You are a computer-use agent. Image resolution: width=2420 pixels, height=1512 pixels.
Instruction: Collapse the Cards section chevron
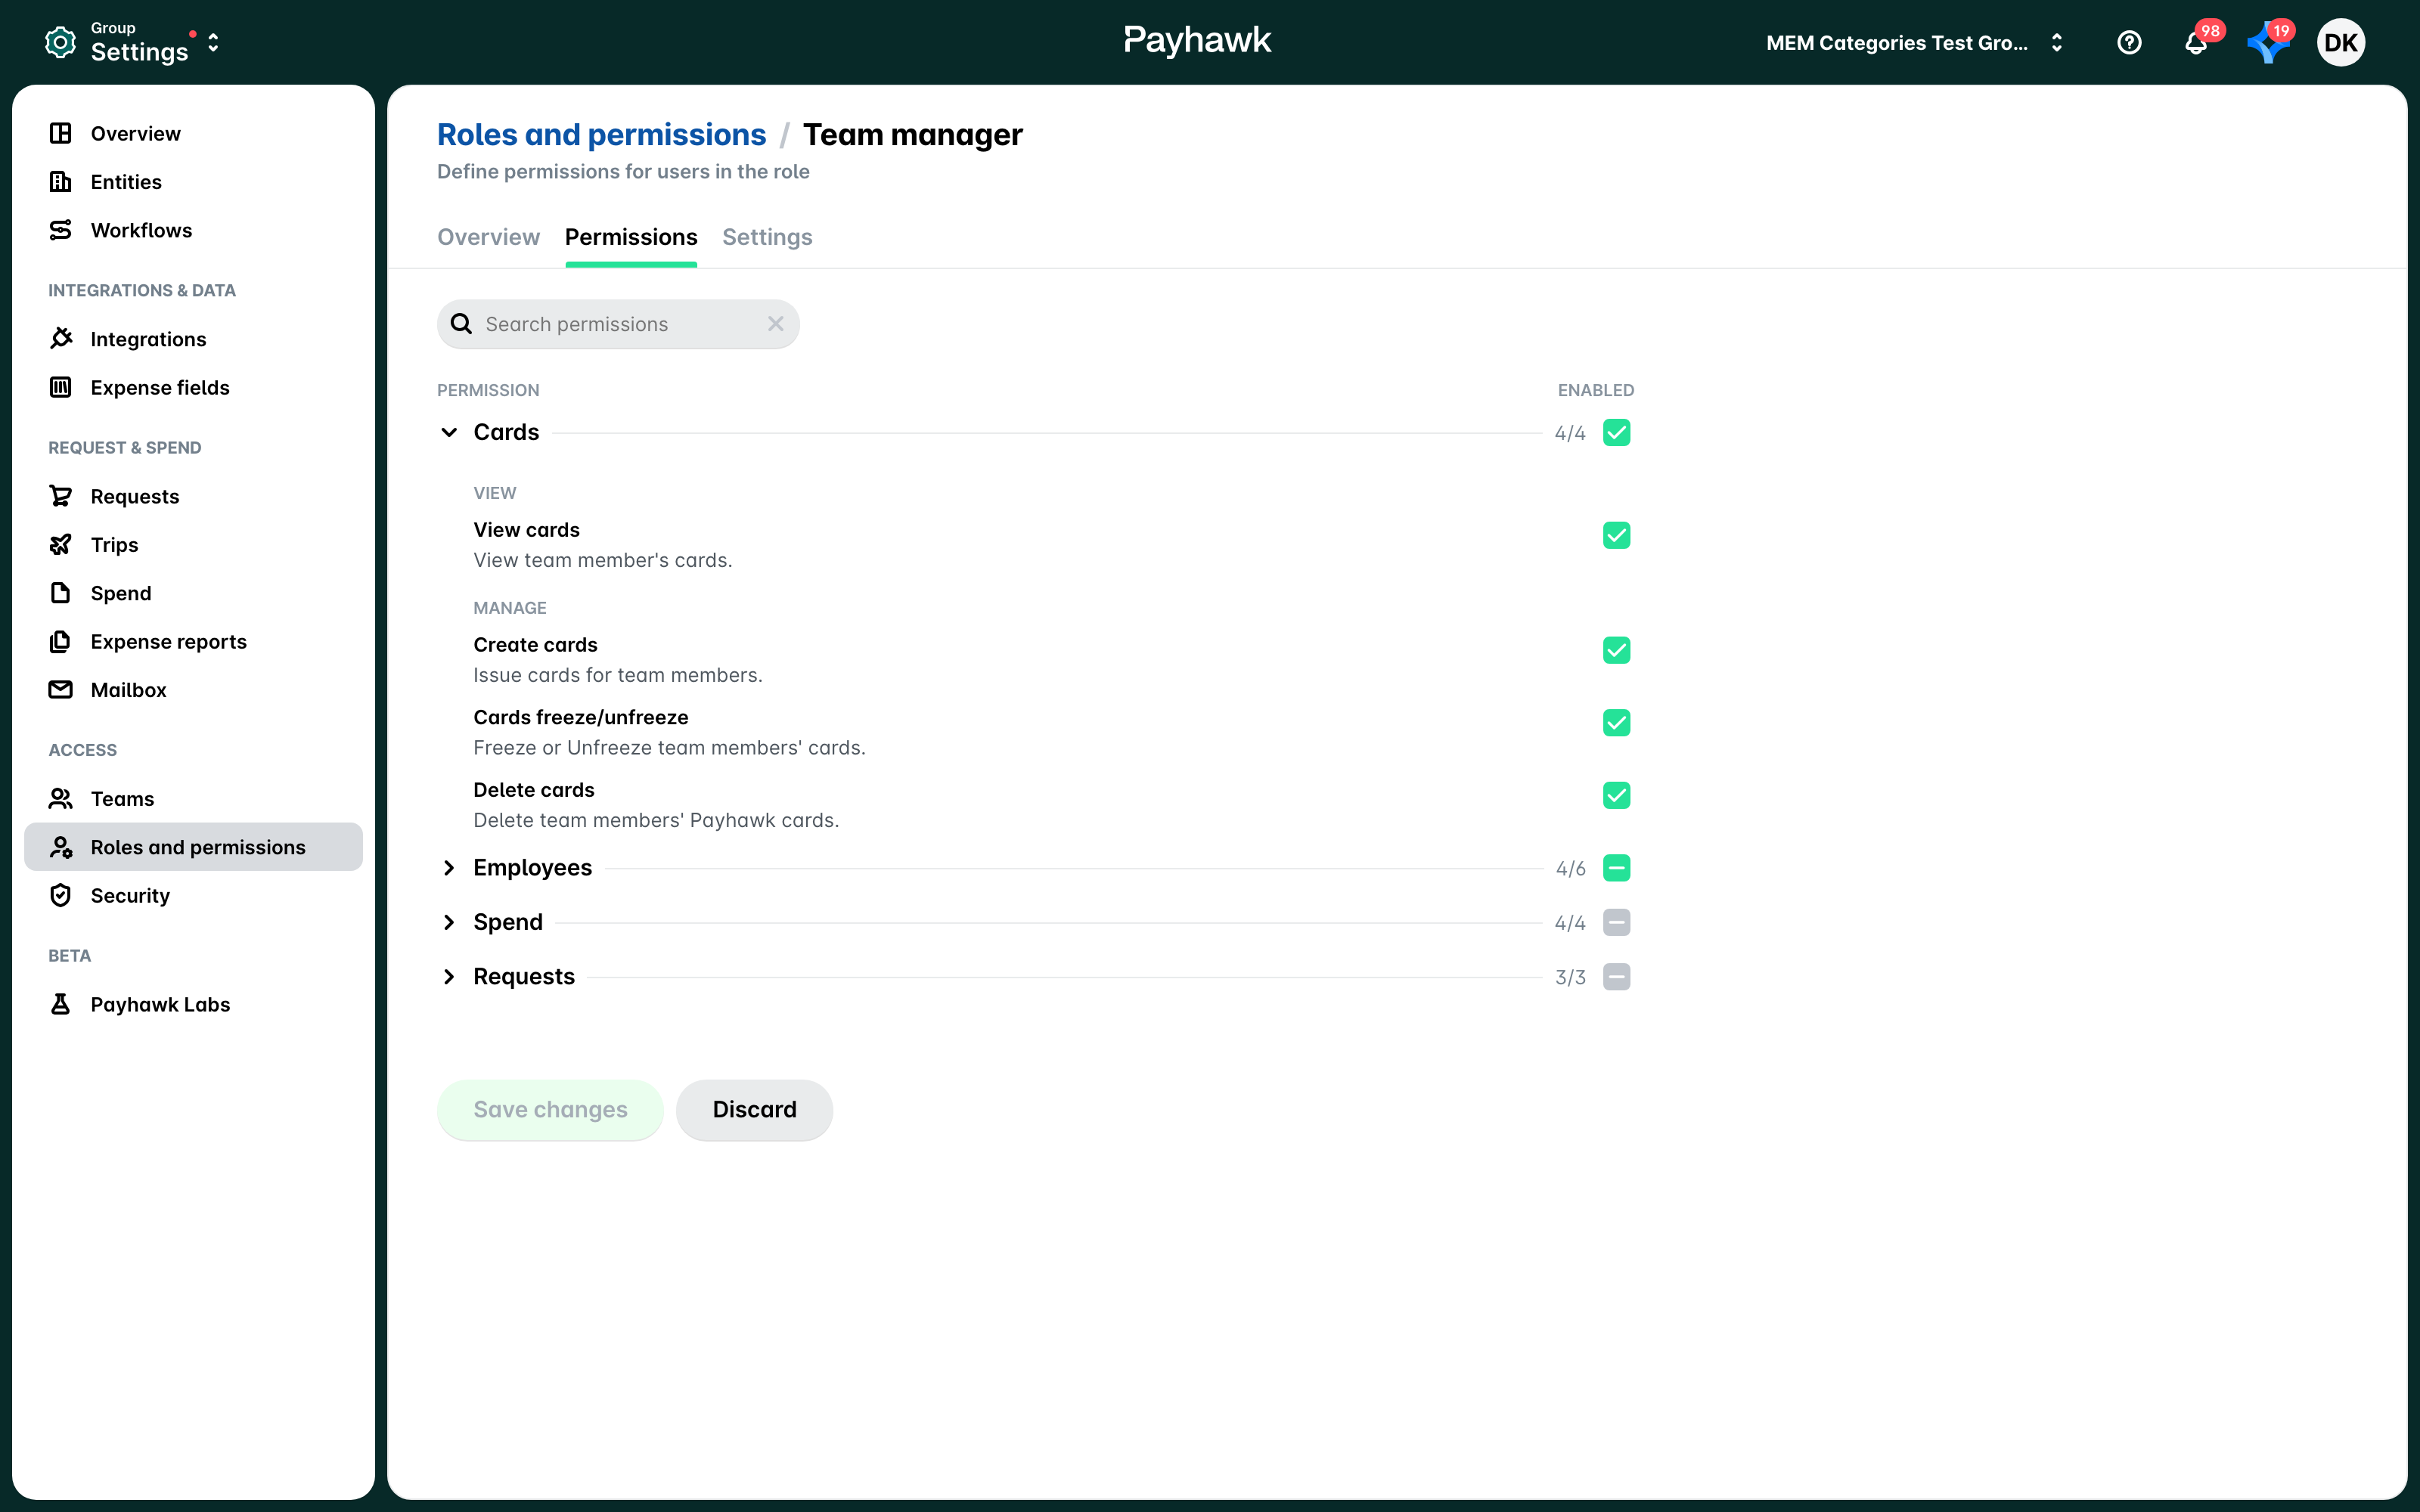[x=449, y=432]
